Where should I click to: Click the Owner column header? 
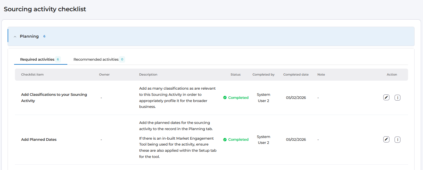pos(104,74)
